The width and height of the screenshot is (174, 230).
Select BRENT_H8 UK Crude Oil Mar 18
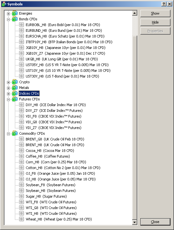[x=55, y=145]
